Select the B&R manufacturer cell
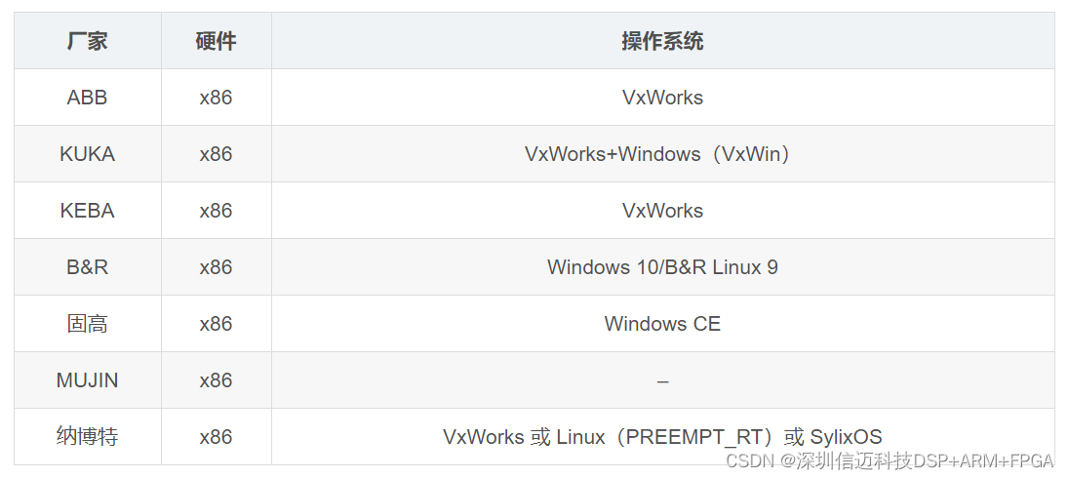Screen dimensions: 1069x479 87,267
